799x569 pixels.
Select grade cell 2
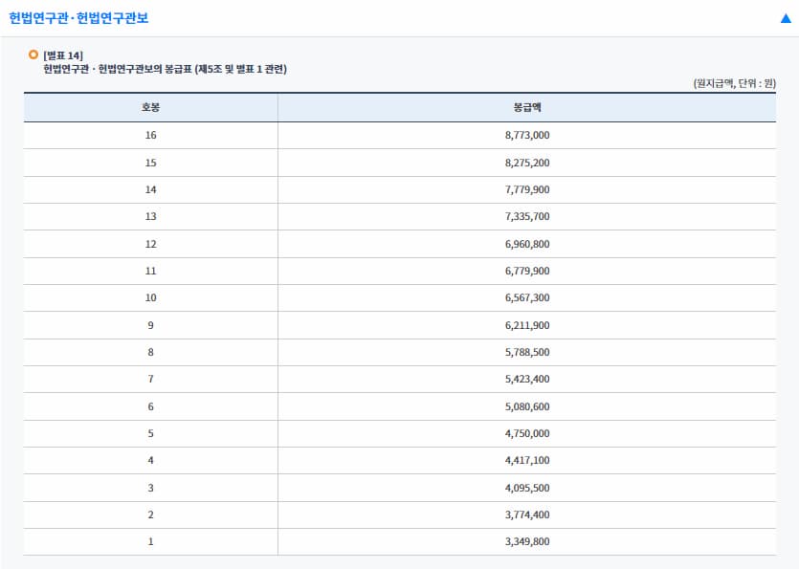coord(151,515)
